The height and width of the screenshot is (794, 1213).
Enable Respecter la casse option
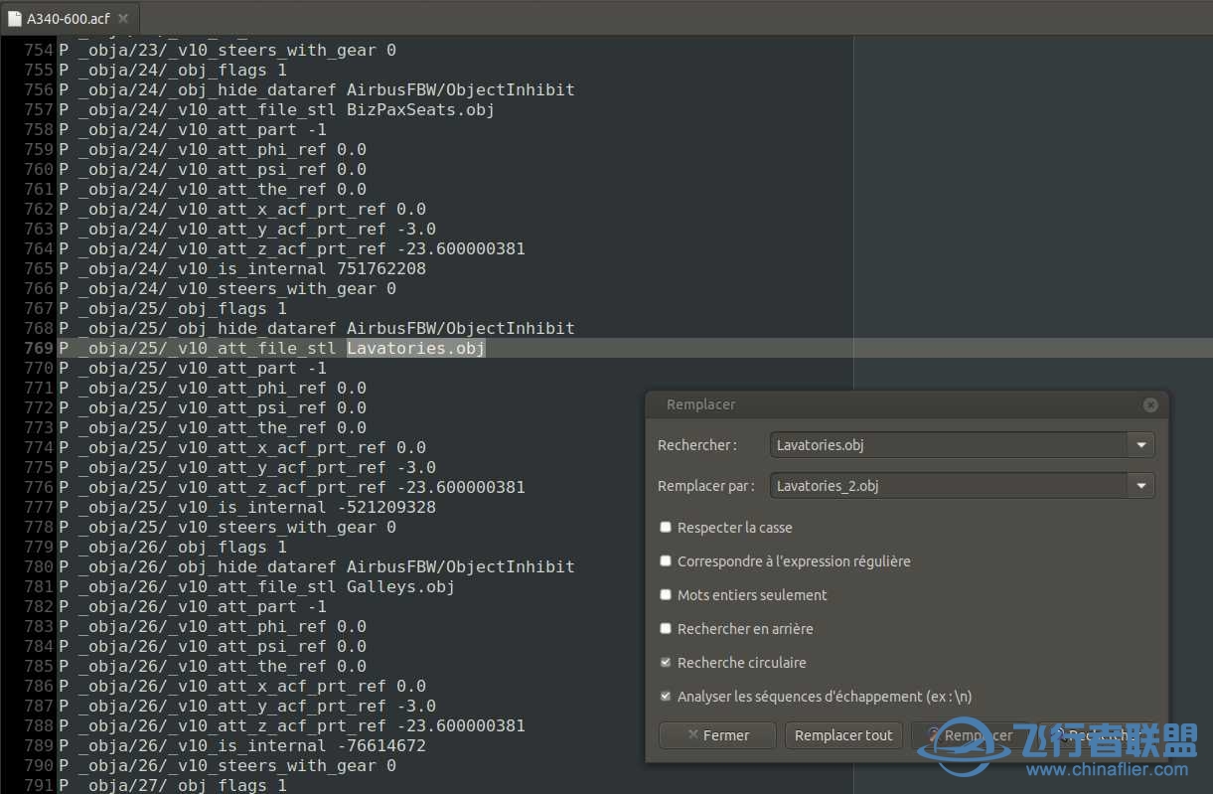pos(666,528)
